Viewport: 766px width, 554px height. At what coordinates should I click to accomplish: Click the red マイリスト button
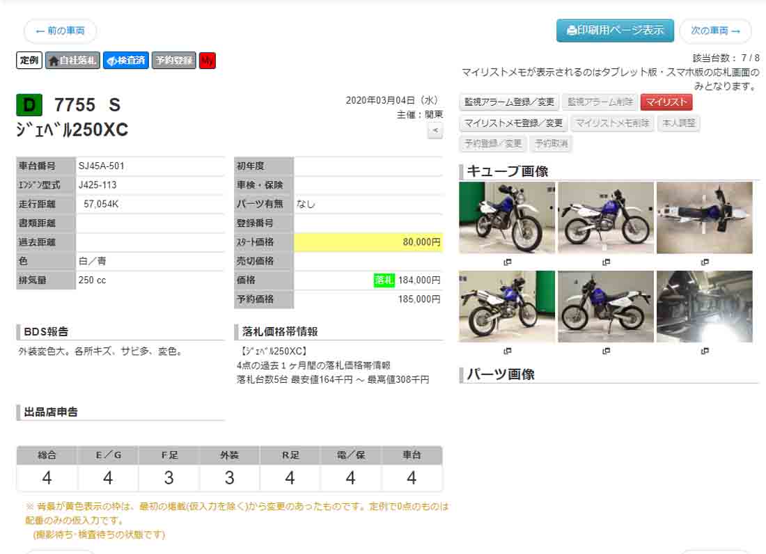(x=666, y=102)
